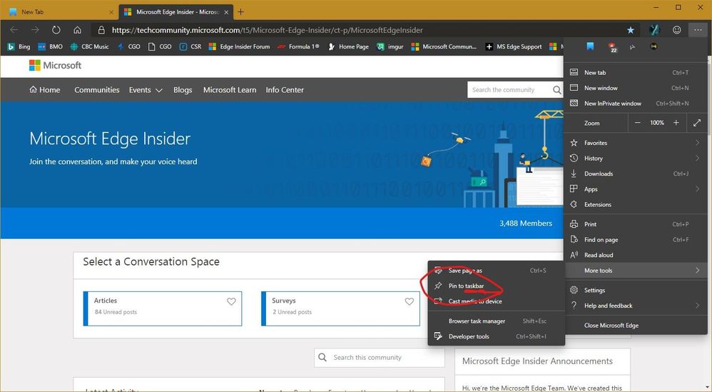Enter full screen from Zoom row
Image resolution: width=712 pixels, height=392 pixels.
[697, 123]
